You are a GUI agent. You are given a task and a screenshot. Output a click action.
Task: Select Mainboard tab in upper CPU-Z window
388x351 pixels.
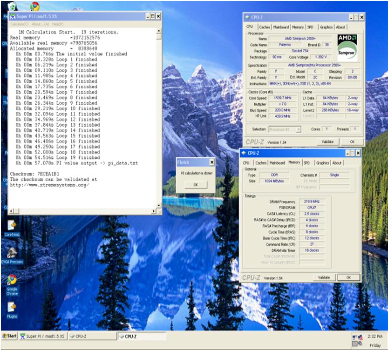281,27
